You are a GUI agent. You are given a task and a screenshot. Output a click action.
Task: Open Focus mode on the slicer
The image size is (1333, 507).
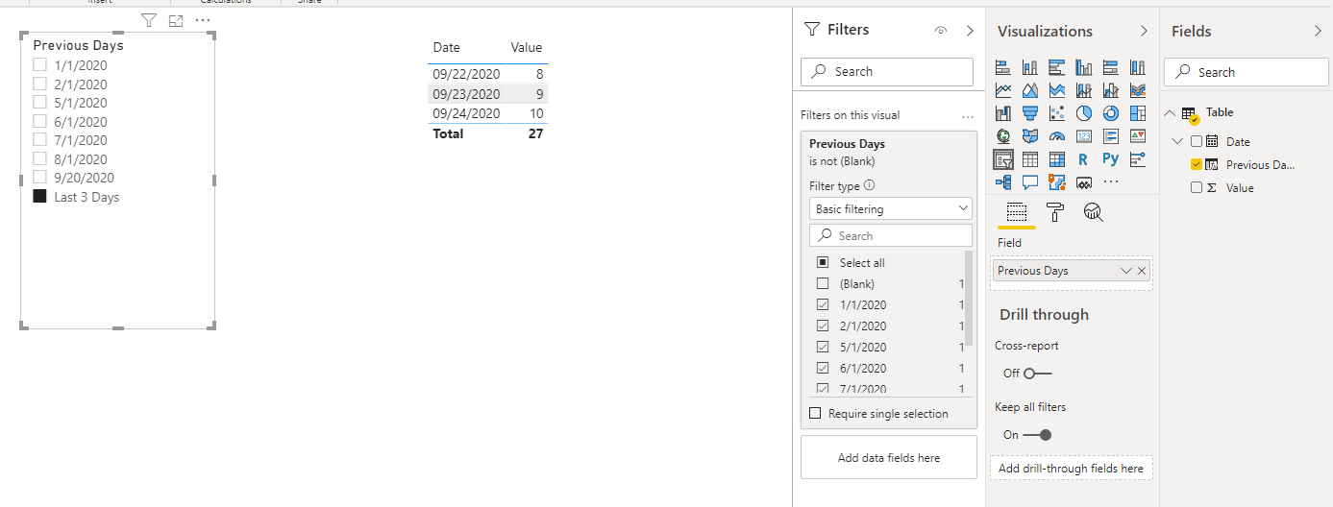tap(175, 20)
